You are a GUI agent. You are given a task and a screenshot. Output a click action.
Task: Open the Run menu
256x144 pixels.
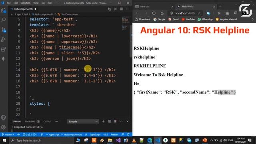(x=50, y=3)
